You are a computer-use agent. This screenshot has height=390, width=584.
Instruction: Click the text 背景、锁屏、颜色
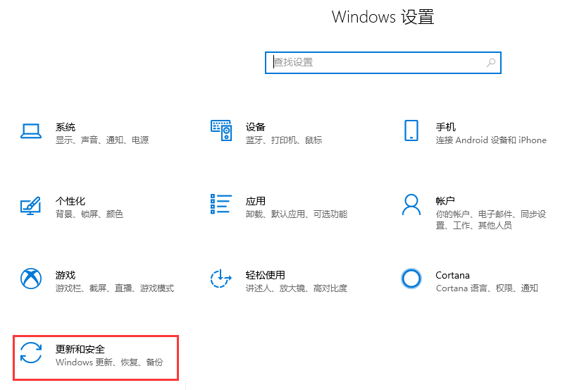coord(89,214)
